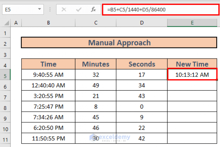Image resolution: width=220 pixels, height=147 pixels.
Task: Select Minutes cell containing 30
Action: (x=96, y=138)
